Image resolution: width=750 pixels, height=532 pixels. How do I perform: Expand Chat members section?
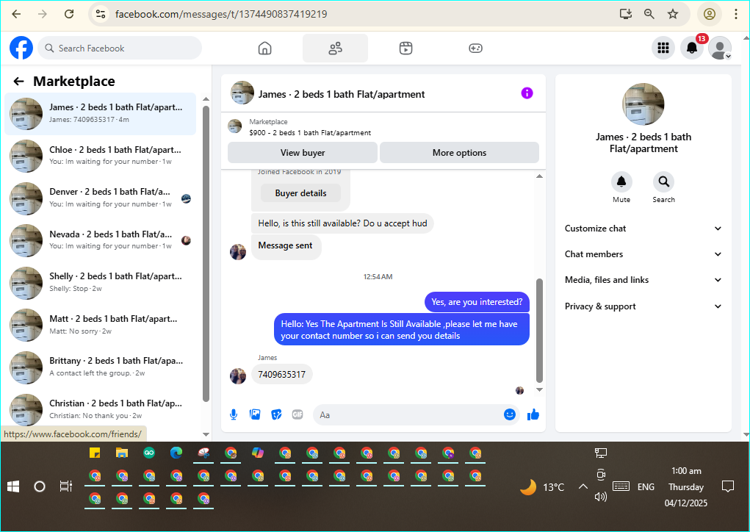(x=643, y=254)
